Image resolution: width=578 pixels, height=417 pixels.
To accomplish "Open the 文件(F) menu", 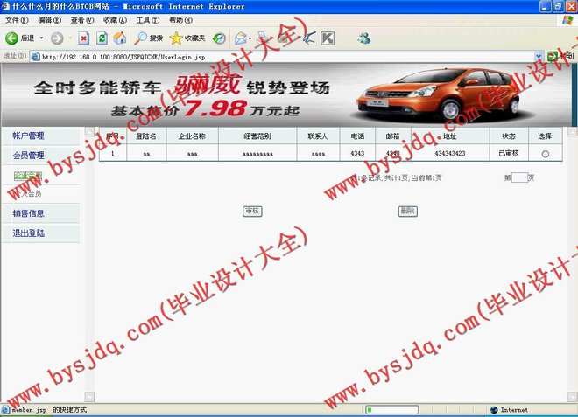I will pos(17,20).
